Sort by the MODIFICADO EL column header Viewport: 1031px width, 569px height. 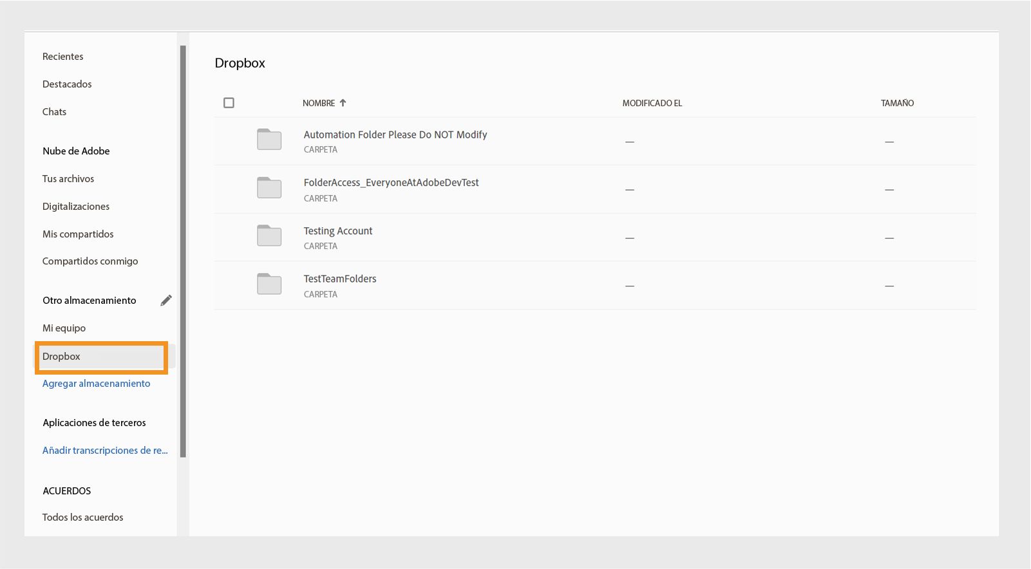(x=652, y=103)
